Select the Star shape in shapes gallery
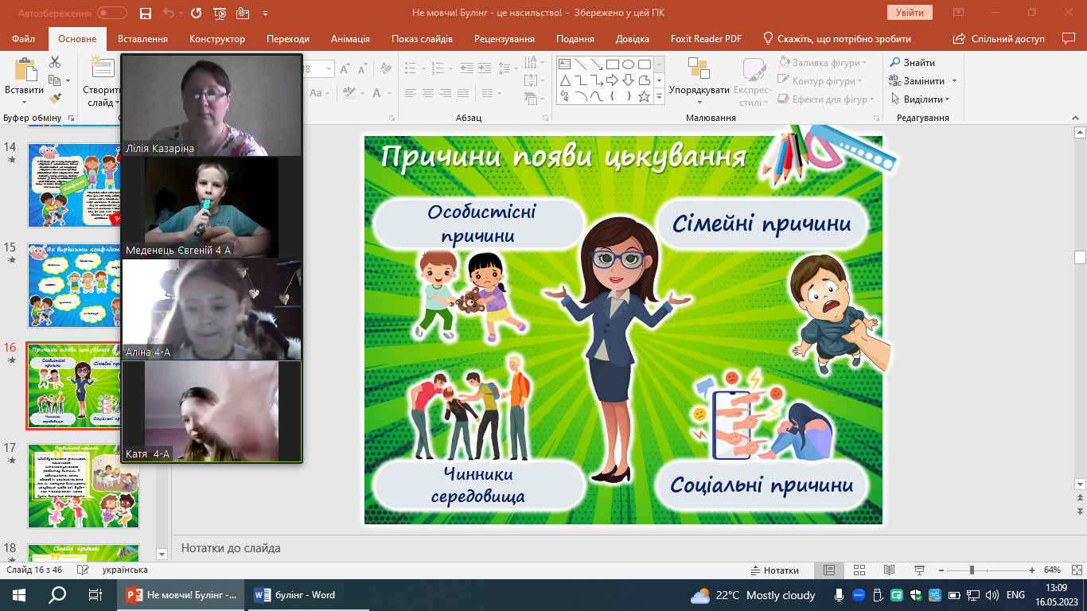Viewport: 1087px width, 611px height. (x=645, y=96)
